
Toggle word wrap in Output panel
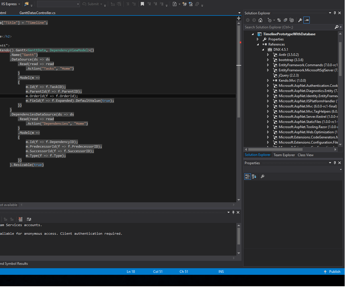click(29, 219)
